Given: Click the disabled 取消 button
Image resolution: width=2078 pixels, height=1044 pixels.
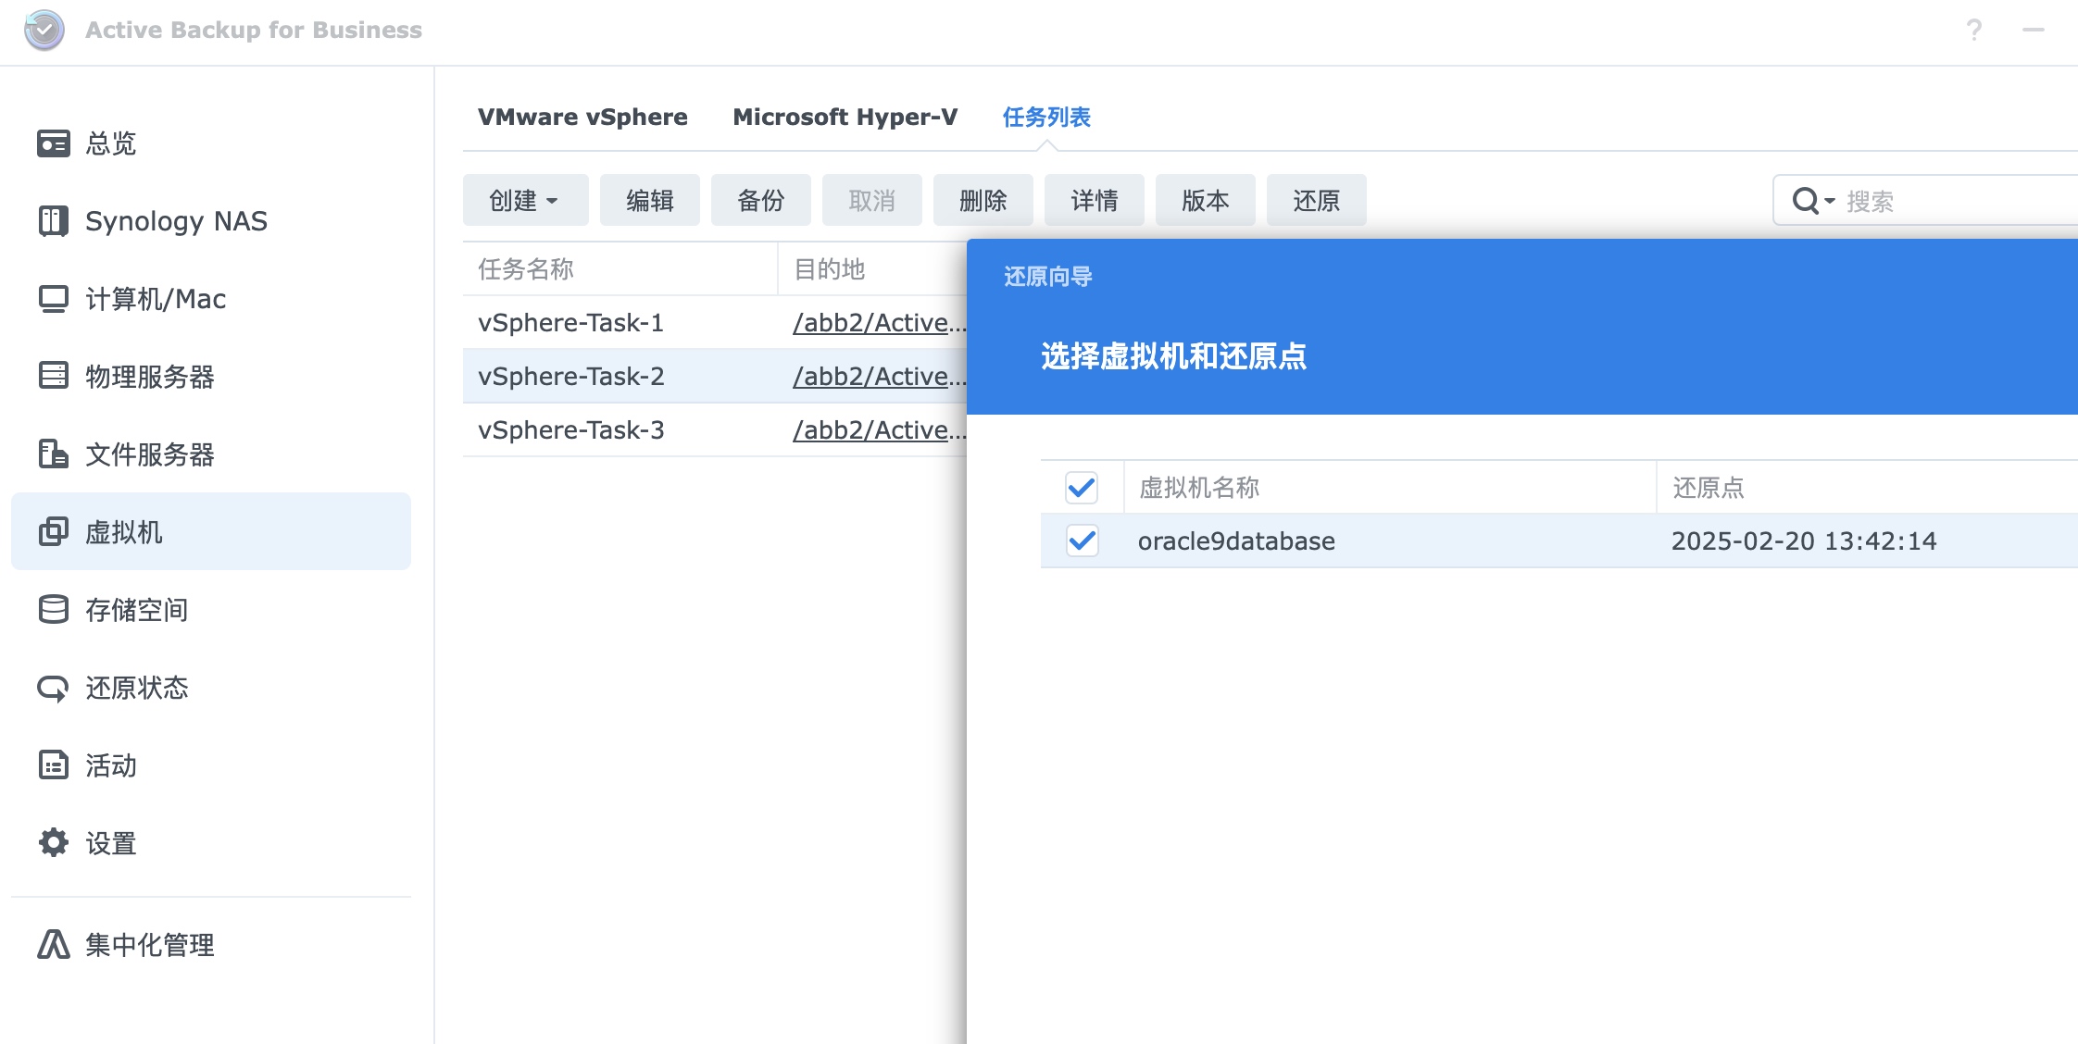Looking at the screenshot, I should coord(872,200).
